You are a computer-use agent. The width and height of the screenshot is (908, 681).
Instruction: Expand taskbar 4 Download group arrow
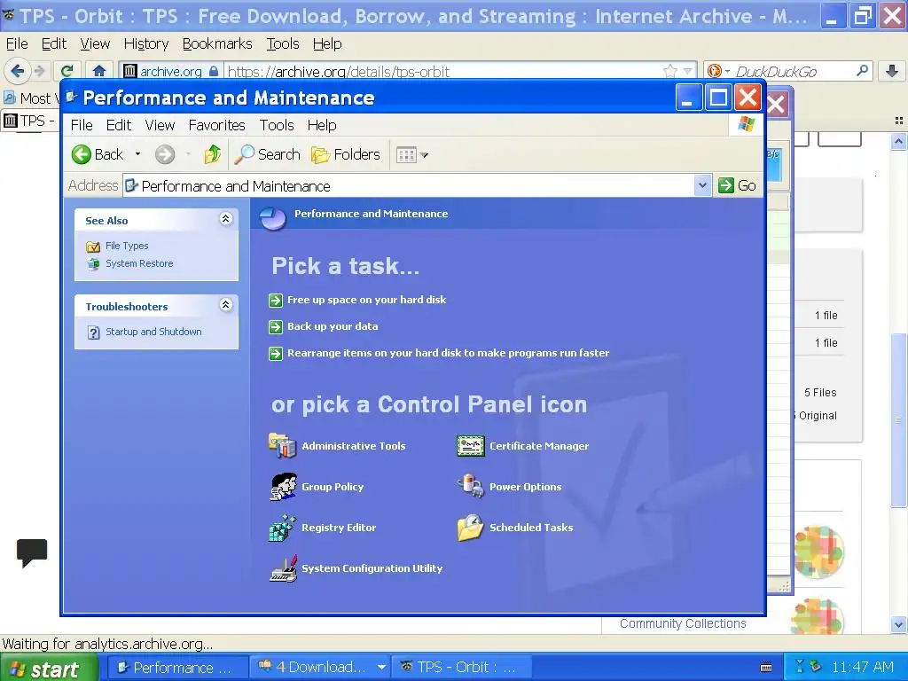[x=381, y=667]
